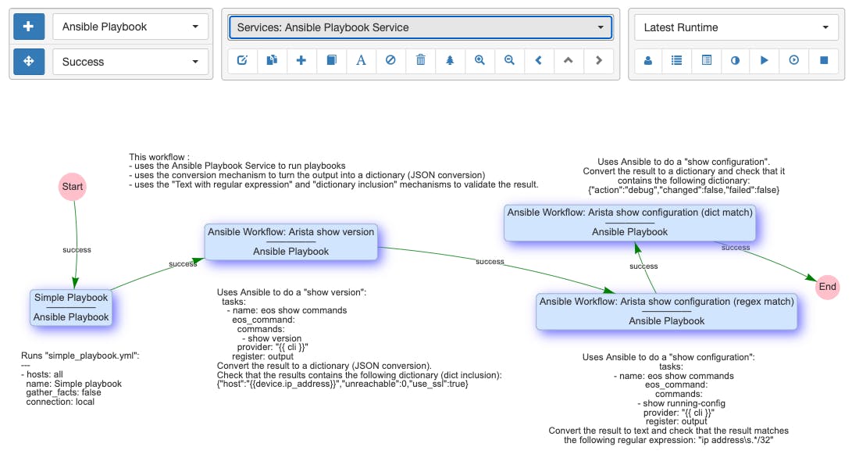
Task: Open the Services: Ansible Playbook Service dropdown
Action: pos(421,27)
